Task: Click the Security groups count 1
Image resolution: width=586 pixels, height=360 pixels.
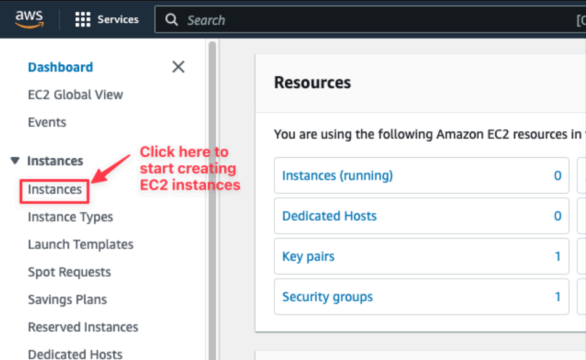Action: coord(558,297)
